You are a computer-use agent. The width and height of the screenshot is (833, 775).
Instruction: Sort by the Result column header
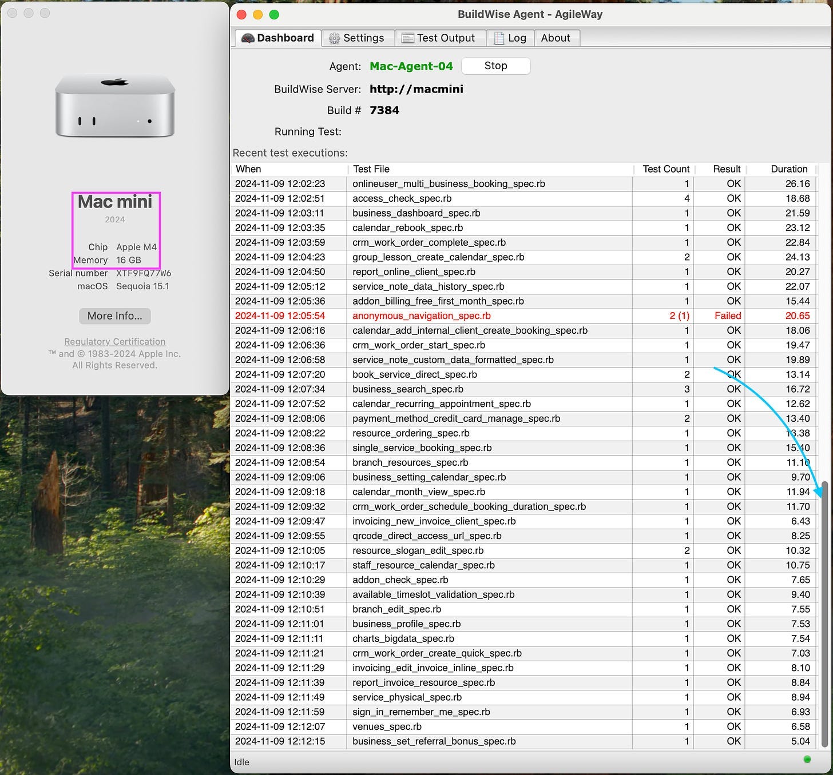720,169
